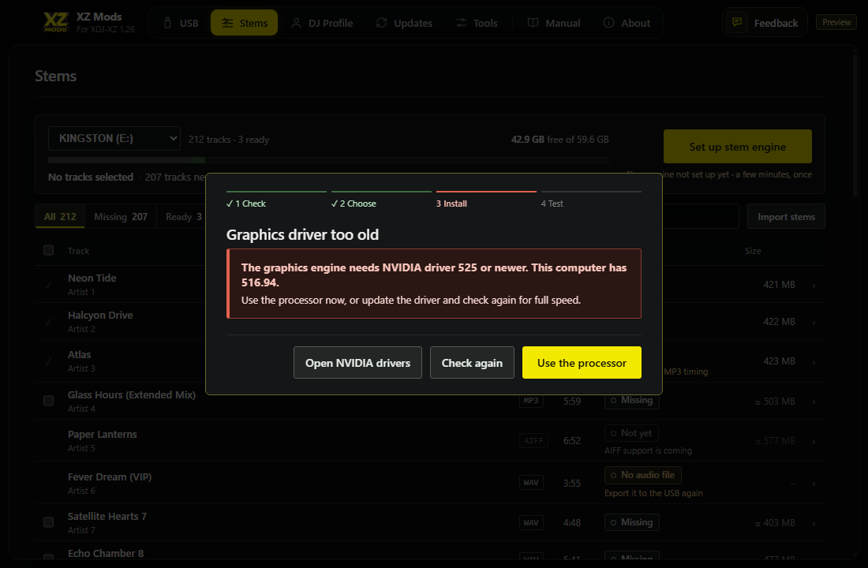Click the Size column header
This screenshot has width=868, height=568.
[753, 251]
